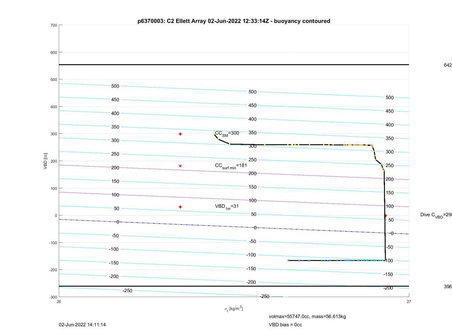Select the 'CC SM=300' annotation
452x334 pixels.
(x=227, y=134)
